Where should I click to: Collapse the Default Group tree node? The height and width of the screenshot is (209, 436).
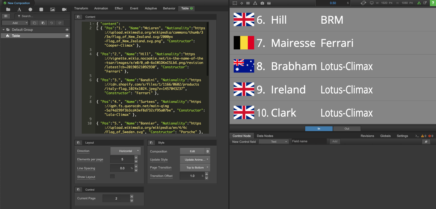(4, 30)
